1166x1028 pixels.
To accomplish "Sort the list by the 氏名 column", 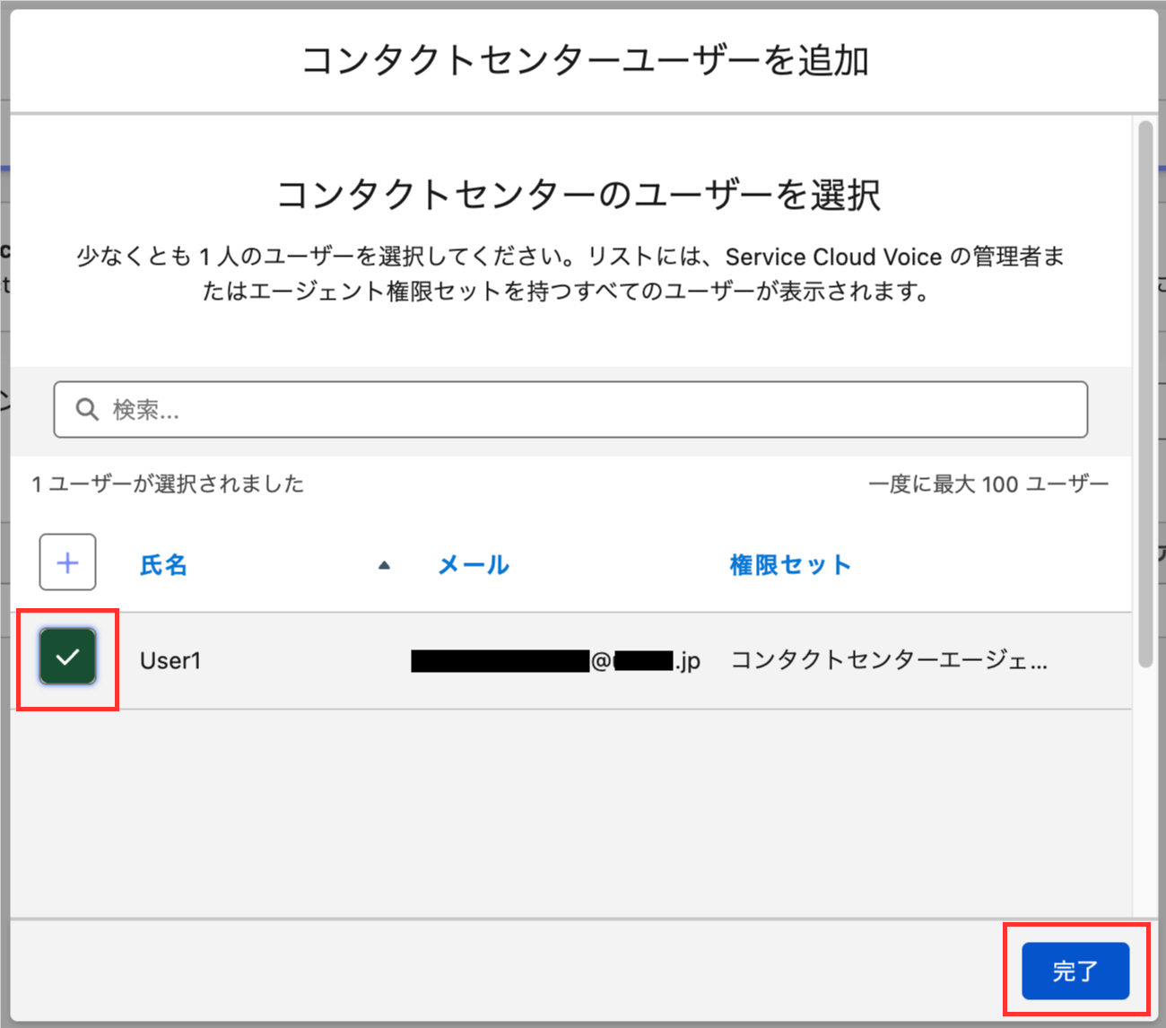I will (x=163, y=564).
